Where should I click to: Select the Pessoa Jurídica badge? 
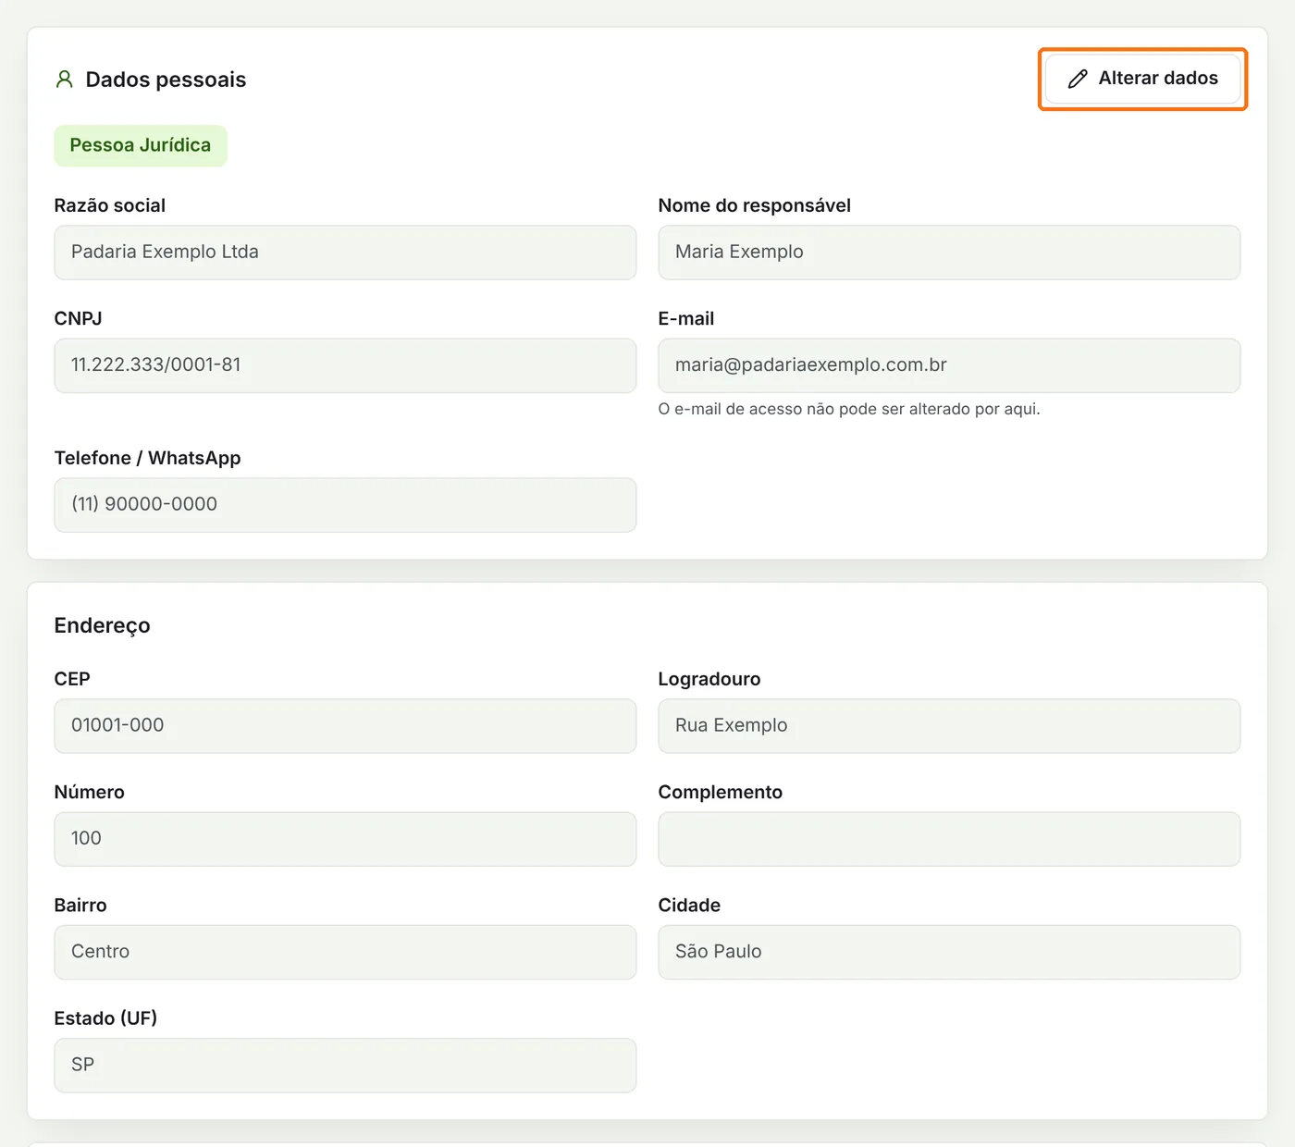coord(141,145)
